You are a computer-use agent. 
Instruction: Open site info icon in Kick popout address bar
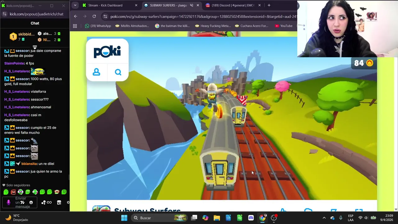tap(4, 14)
